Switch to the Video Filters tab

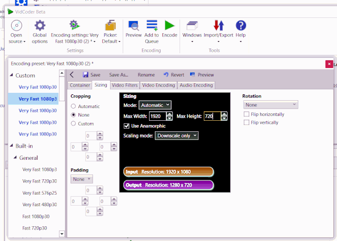tap(125, 85)
